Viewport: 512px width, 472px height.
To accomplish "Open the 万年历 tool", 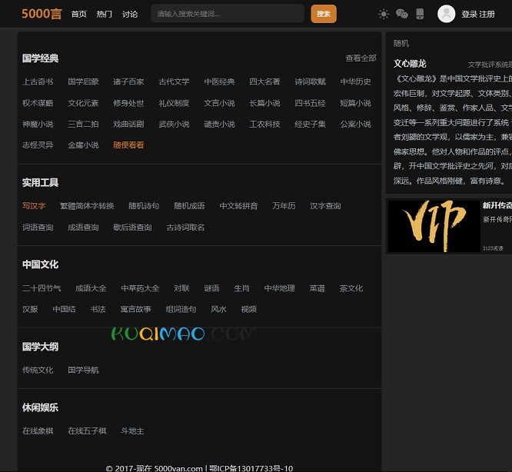I will coord(284,206).
